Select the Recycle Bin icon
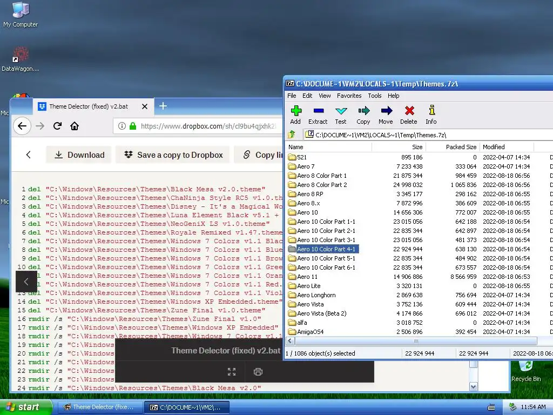 click(x=526, y=371)
